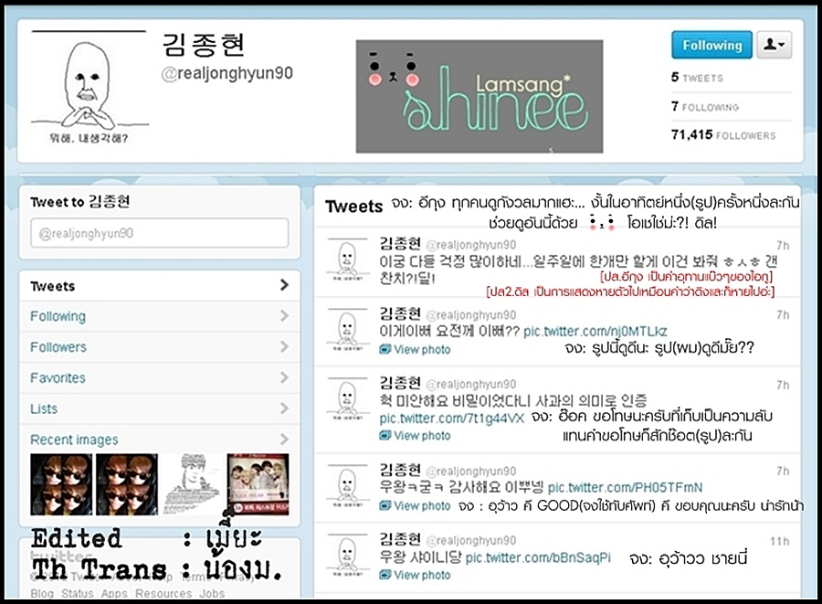This screenshot has height=604, width=822.
Task: Click the blue Following button
Action: click(711, 45)
